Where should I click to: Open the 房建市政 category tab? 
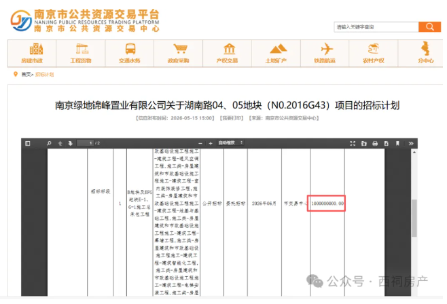pyautogui.click(x=32, y=53)
